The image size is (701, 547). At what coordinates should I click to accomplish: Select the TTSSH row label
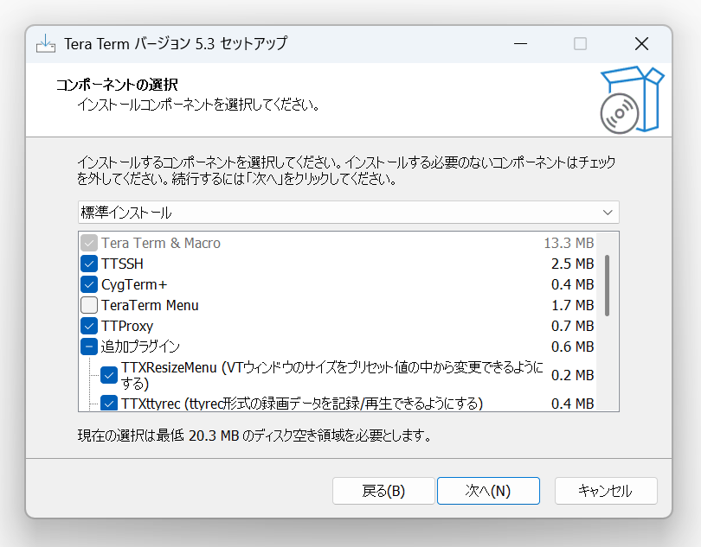pos(122,264)
